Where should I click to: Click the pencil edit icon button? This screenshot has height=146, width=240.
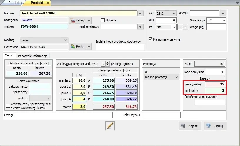[x=110, y=126]
